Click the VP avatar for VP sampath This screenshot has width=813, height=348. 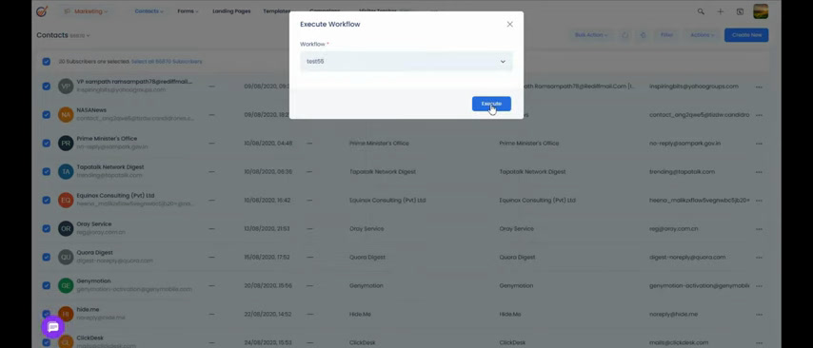(x=66, y=87)
